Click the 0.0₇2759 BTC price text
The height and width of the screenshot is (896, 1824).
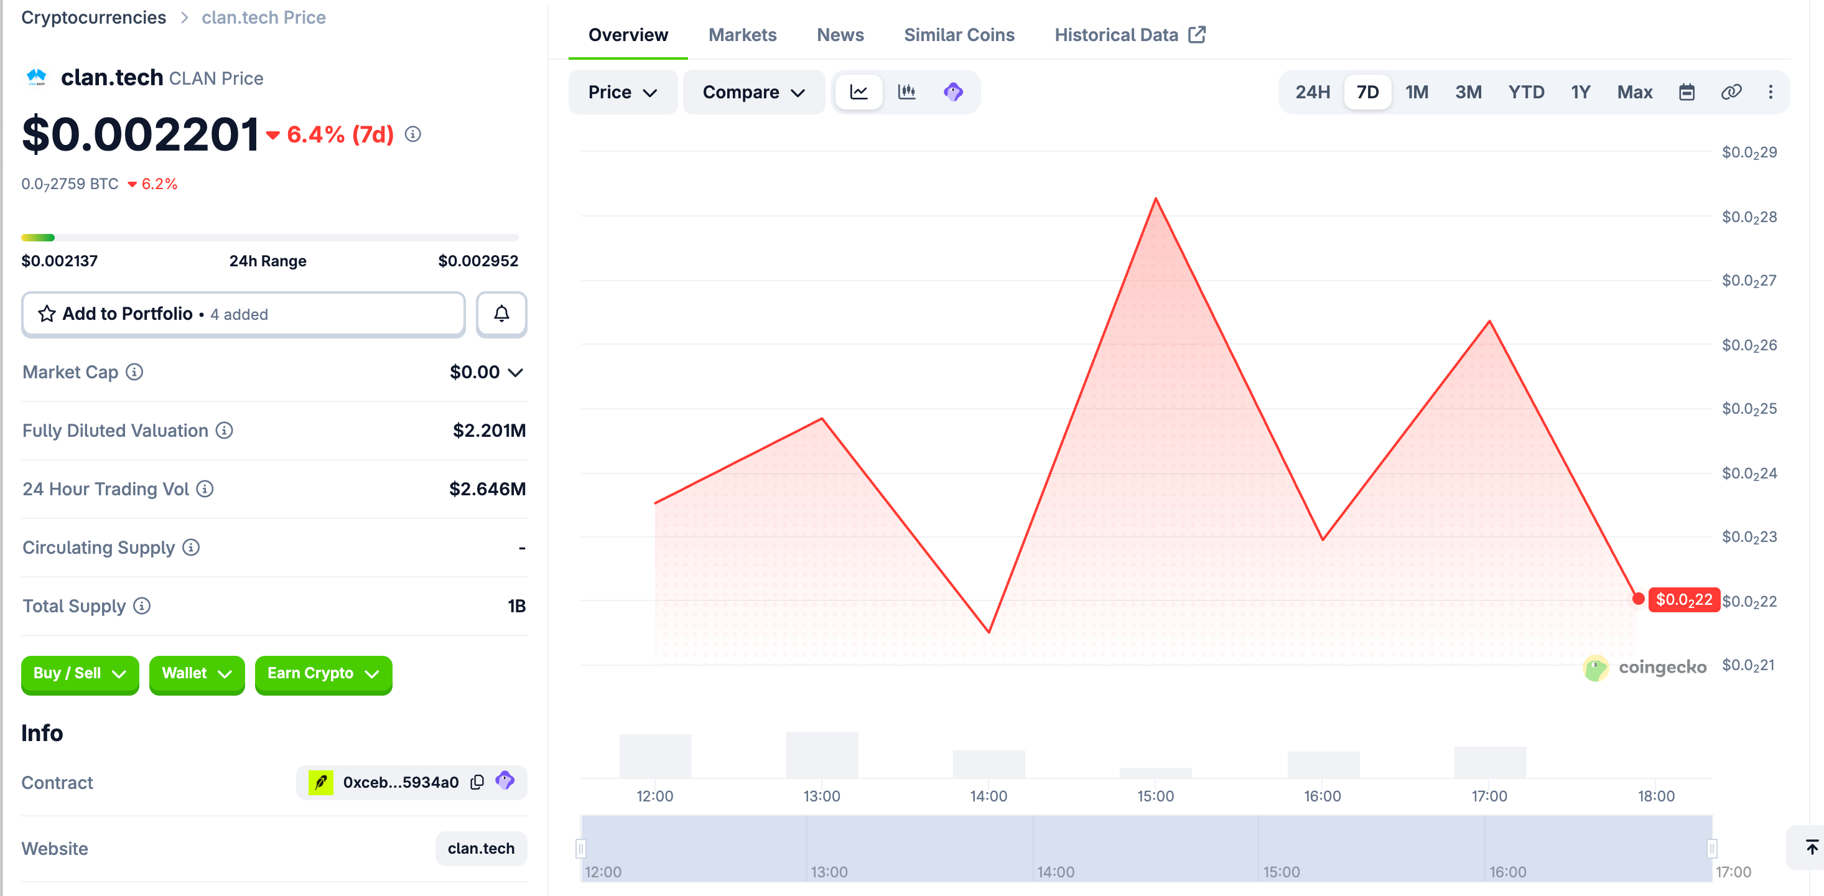pyautogui.click(x=70, y=184)
